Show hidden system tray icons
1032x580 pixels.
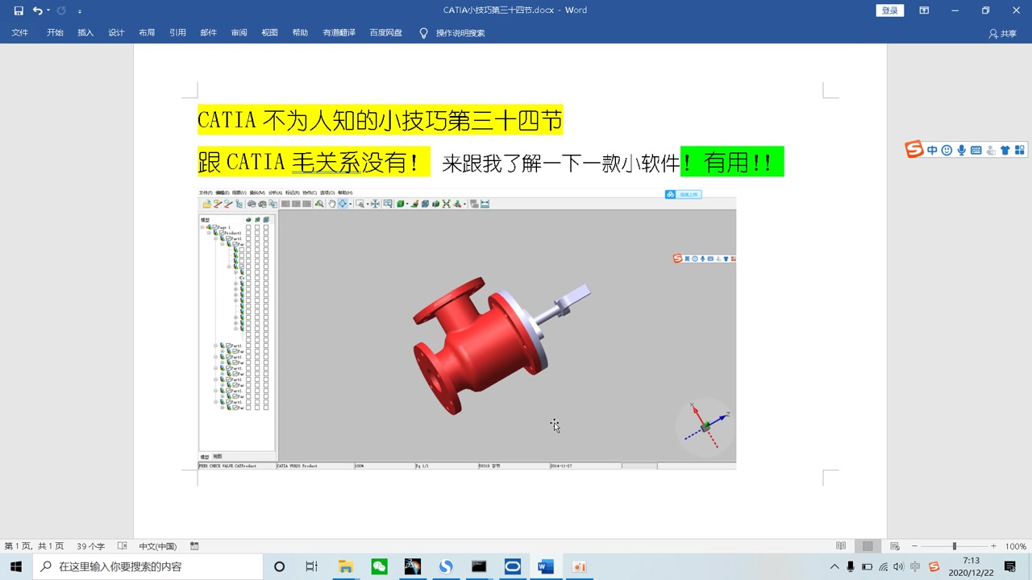834,566
